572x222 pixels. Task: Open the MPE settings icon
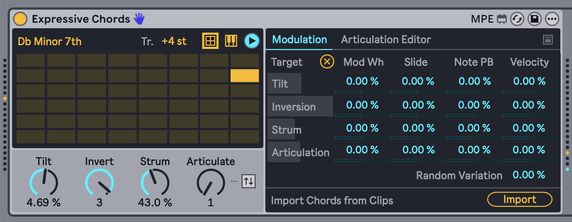(502, 19)
